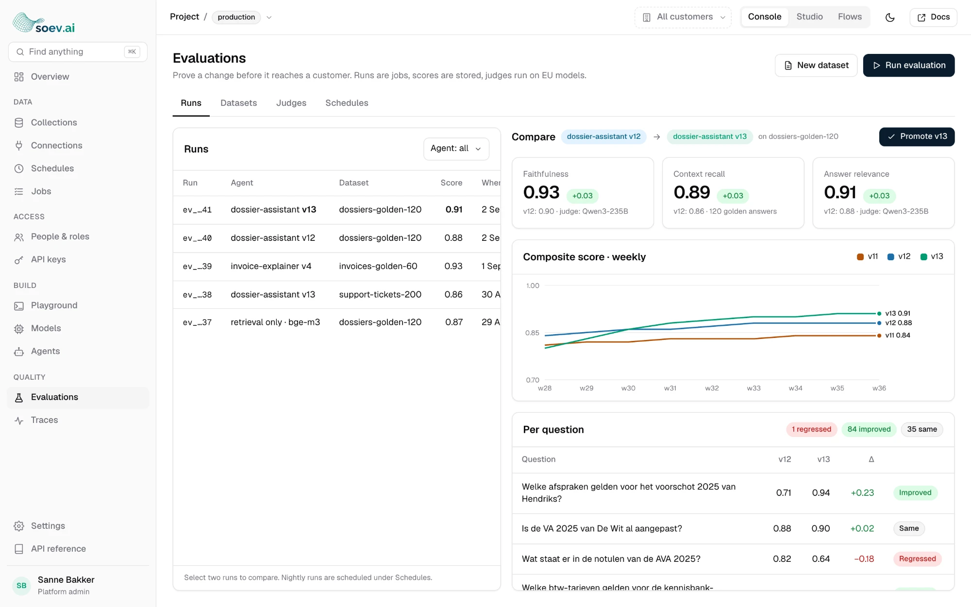
Task: Switch to Console view
Action: [x=765, y=17]
